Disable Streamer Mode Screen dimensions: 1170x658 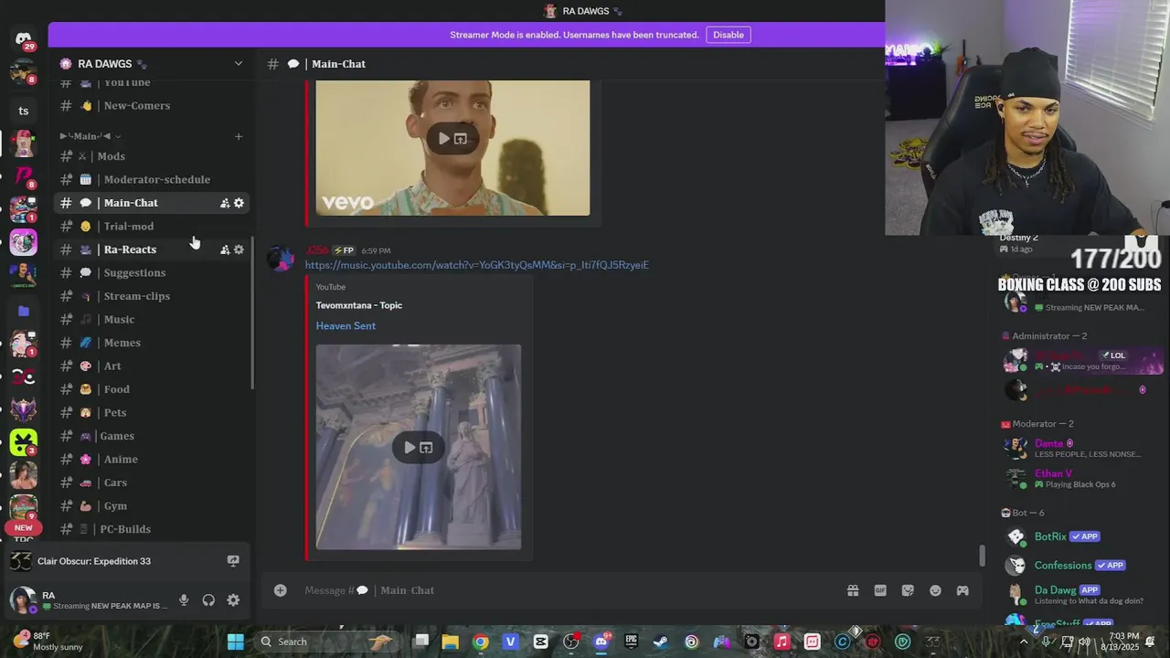(729, 35)
